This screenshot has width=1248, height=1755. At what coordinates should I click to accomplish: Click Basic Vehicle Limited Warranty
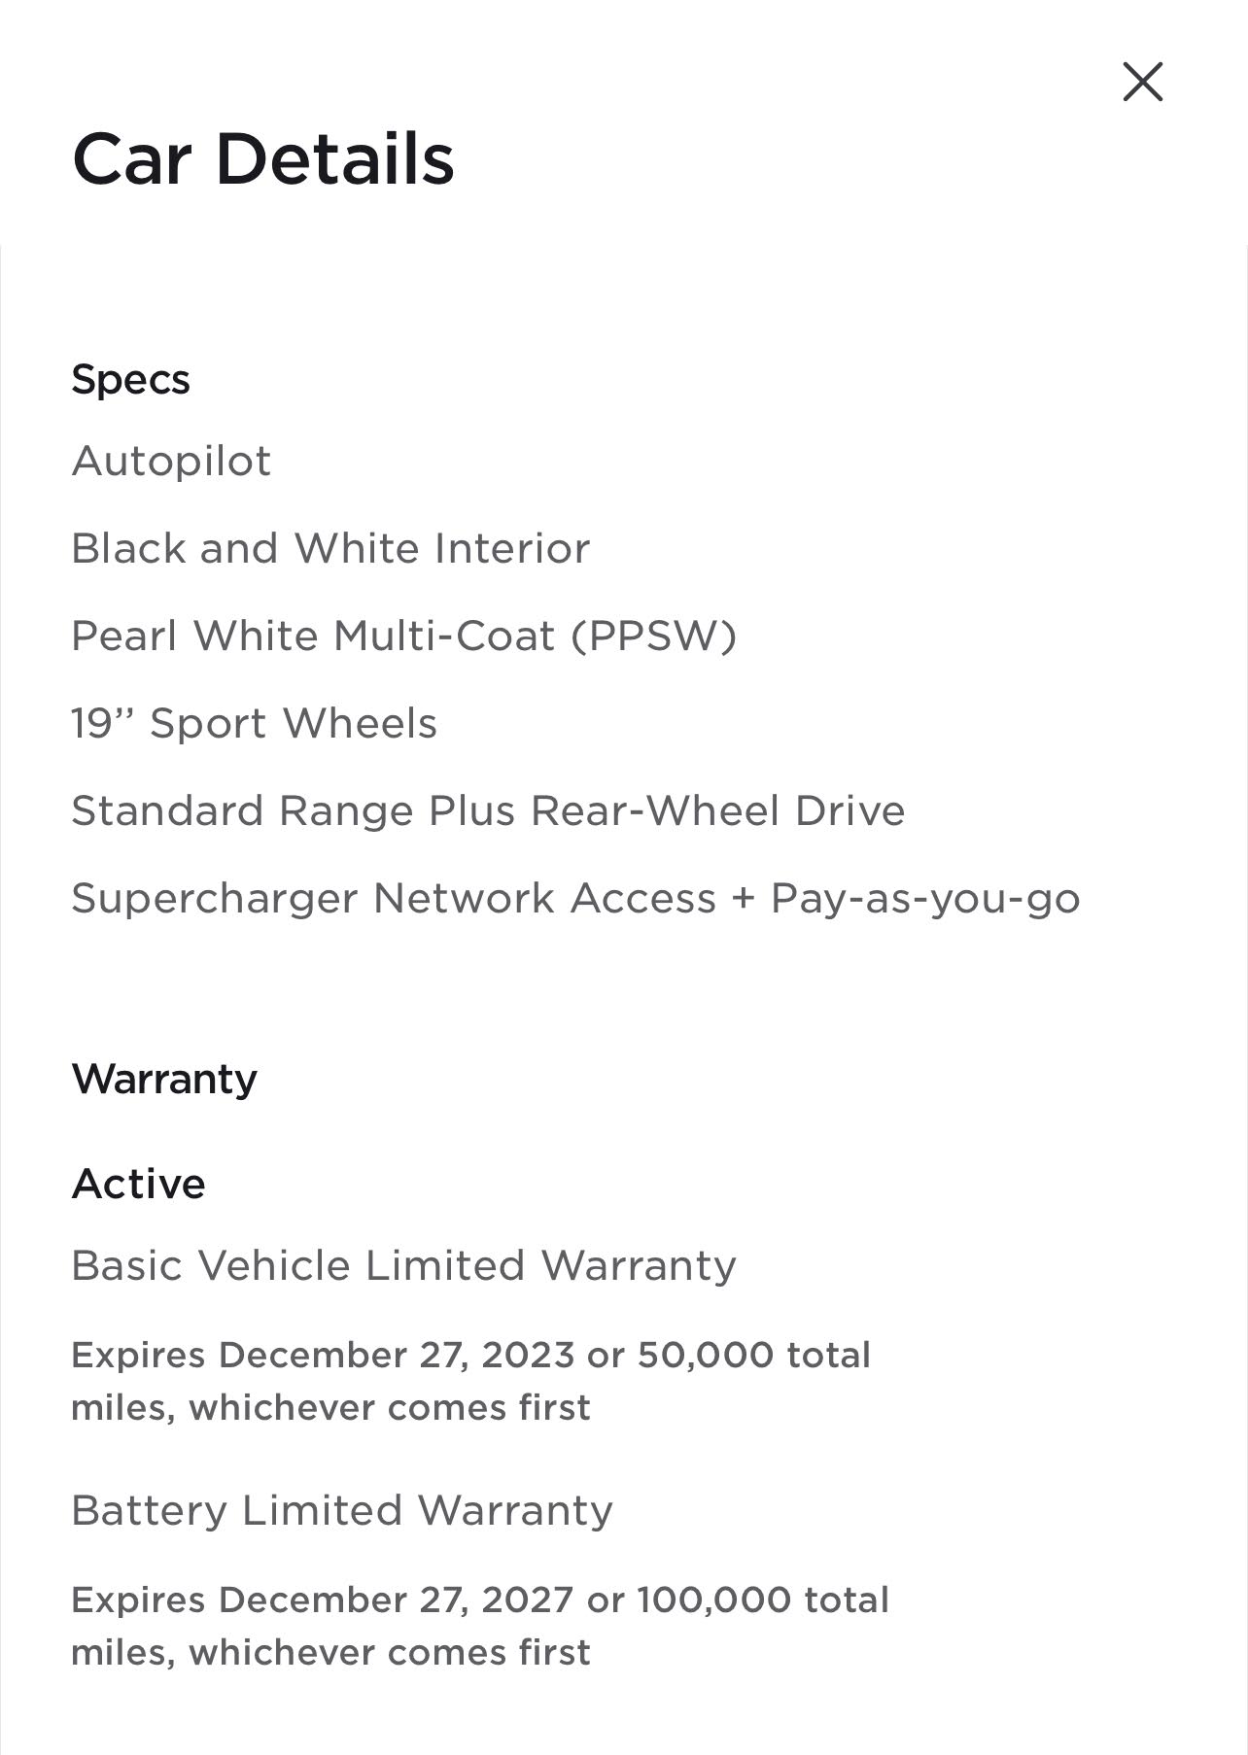[x=403, y=1265]
